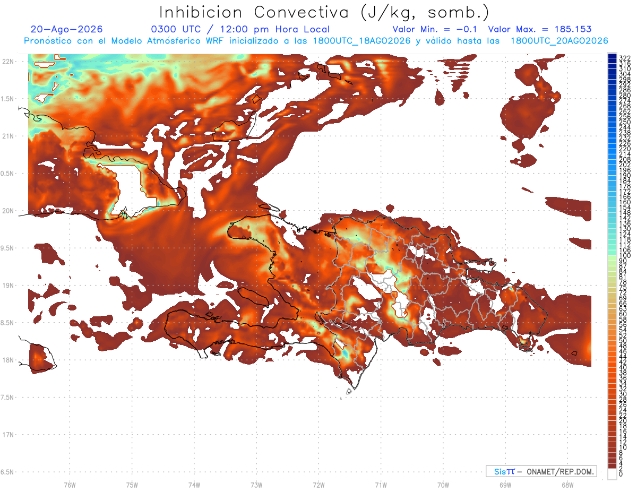Click the "73W" longitude label
Image resolution: width=637 pixels, height=492 pixels.
pos(256,485)
